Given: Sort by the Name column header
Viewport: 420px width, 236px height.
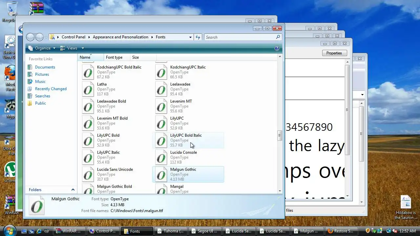Looking at the screenshot, I should coord(91,57).
